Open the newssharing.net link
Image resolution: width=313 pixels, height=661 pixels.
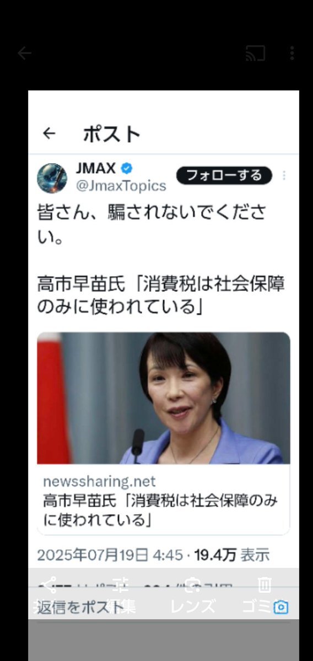[x=99, y=481]
